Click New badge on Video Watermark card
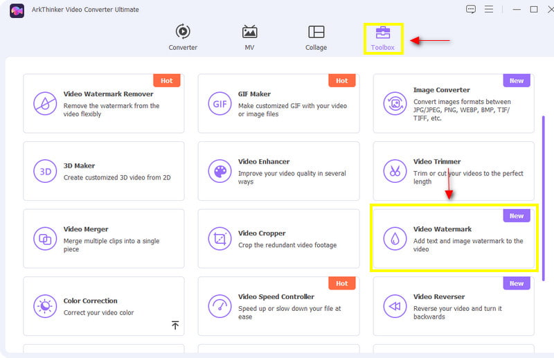This screenshot has height=358, width=554. click(x=517, y=215)
